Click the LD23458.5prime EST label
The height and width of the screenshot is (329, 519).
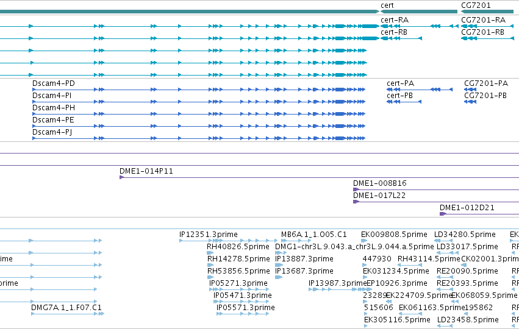point(468,320)
